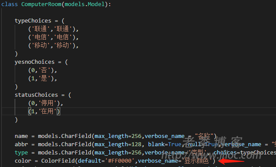Click the ColorField call

pyautogui.click(x=128, y=161)
